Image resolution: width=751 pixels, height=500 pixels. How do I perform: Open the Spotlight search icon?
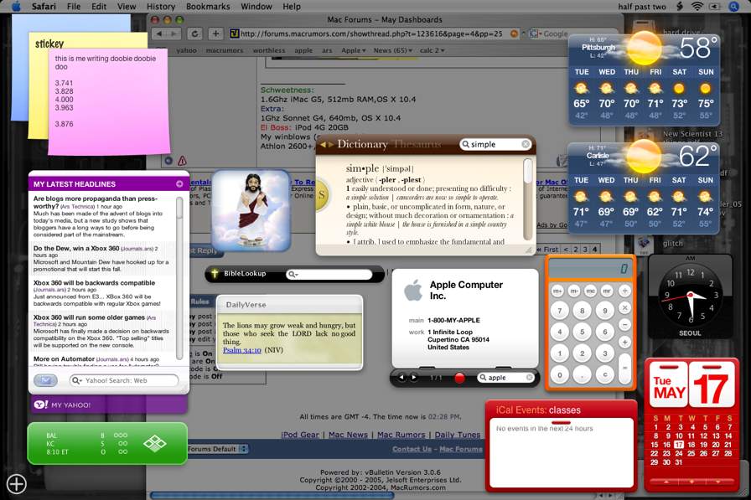click(733, 6)
